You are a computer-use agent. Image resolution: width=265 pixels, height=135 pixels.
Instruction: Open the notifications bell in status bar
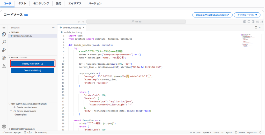pyautogui.click(x=260, y=132)
